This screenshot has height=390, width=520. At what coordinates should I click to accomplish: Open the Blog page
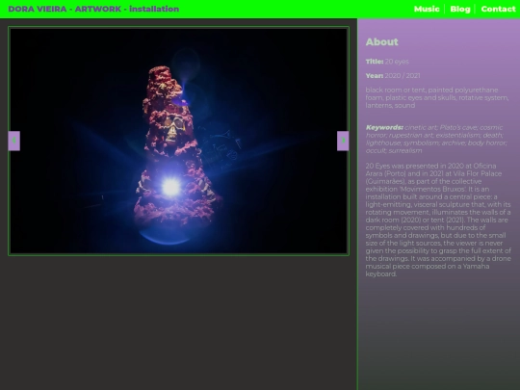pos(460,9)
